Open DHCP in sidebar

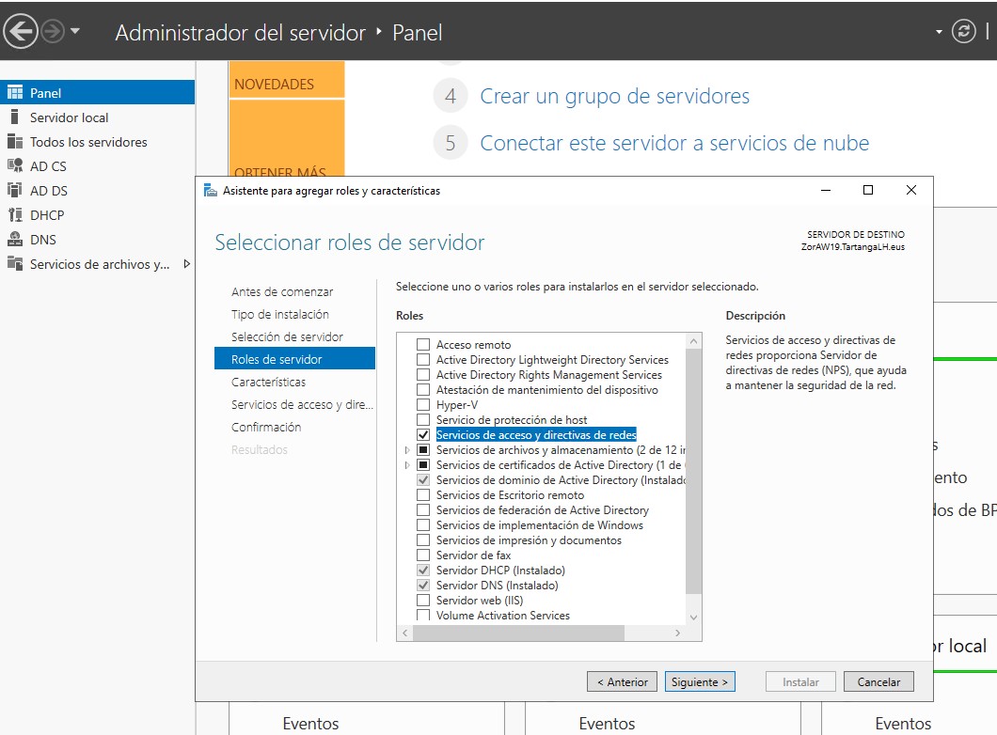pos(47,215)
